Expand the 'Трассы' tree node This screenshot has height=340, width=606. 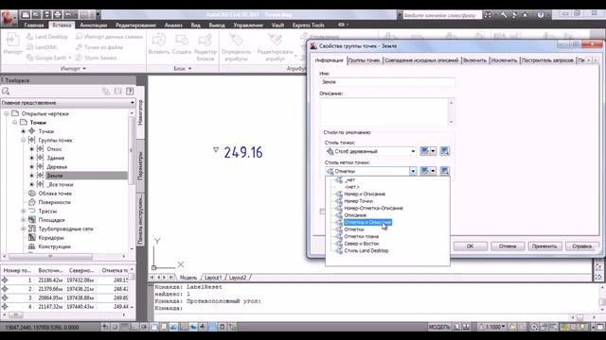point(24,211)
